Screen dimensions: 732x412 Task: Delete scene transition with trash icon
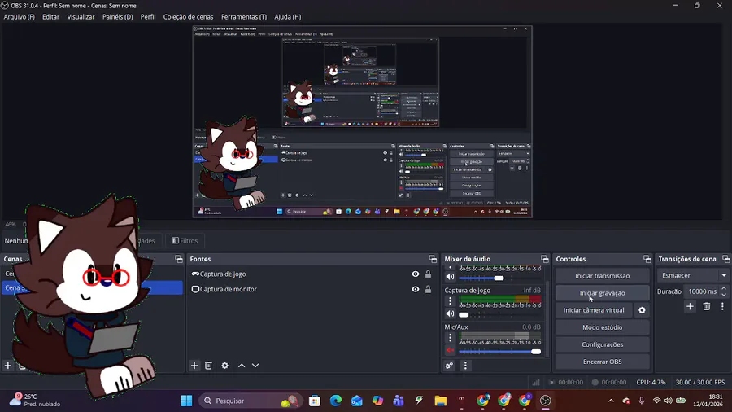[x=706, y=306]
